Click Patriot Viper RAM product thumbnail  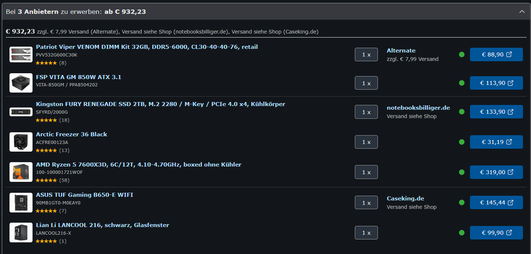click(x=21, y=54)
